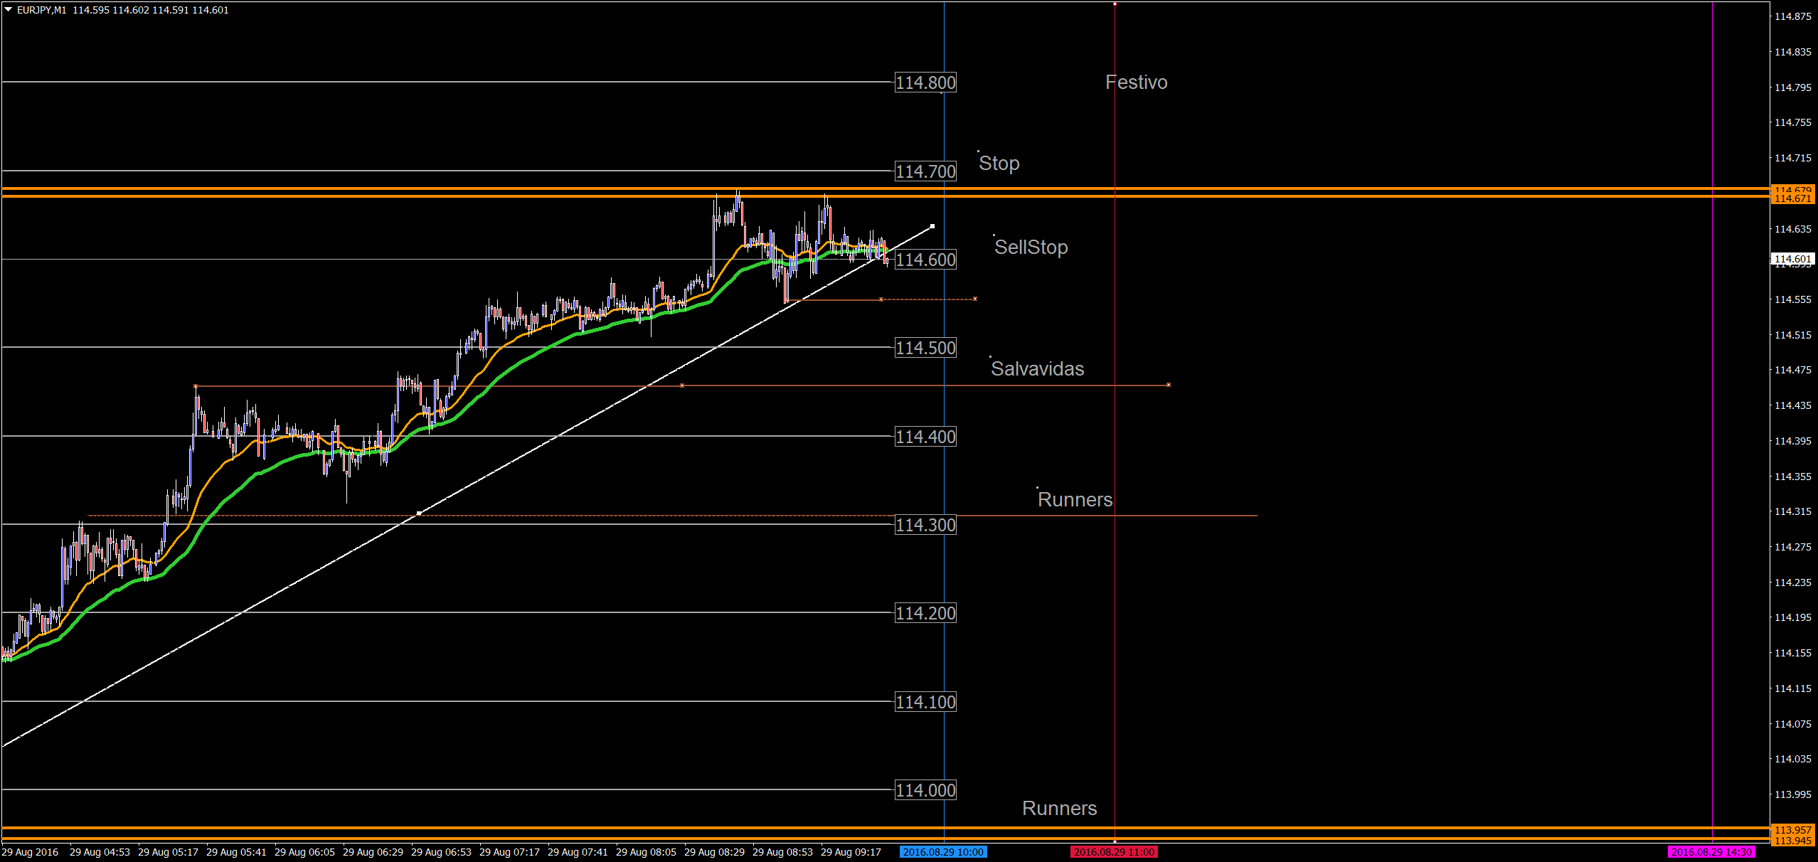The image size is (1818, 862).
Task: Select the Runners label below the 114.000 line
Action: [x=1059, y=809]
